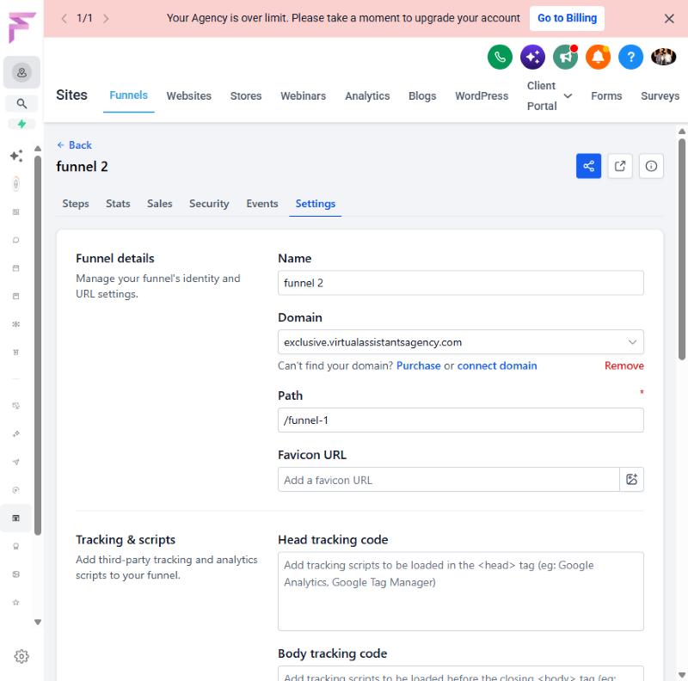Image resolution: width=688 pixels, height=681 pixels.
Task: Open the Webinars tab
Action: [x=304, y=95]
